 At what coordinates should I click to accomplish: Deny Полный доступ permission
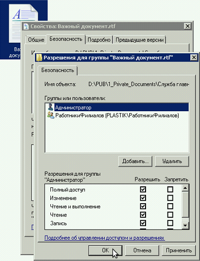coord(170,189)
